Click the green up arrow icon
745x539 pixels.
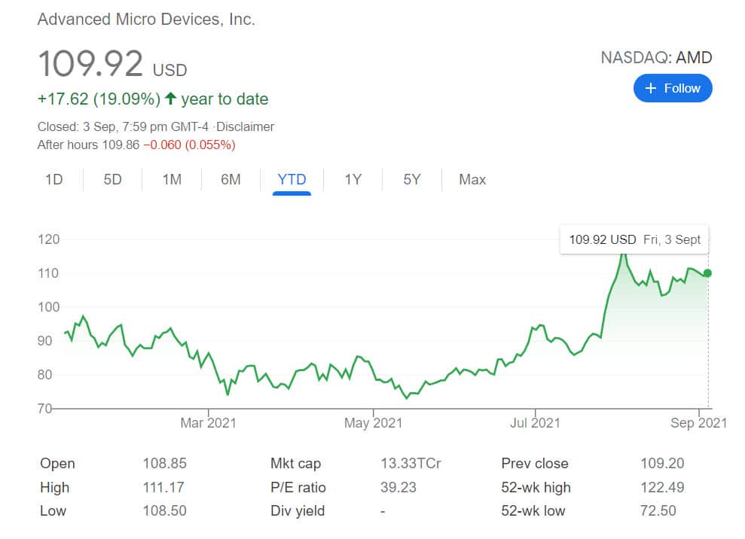click(x=170, y=99)
